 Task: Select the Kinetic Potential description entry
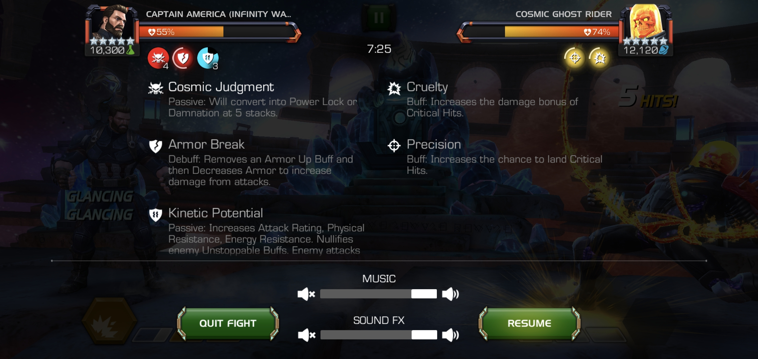coord(257,231)
